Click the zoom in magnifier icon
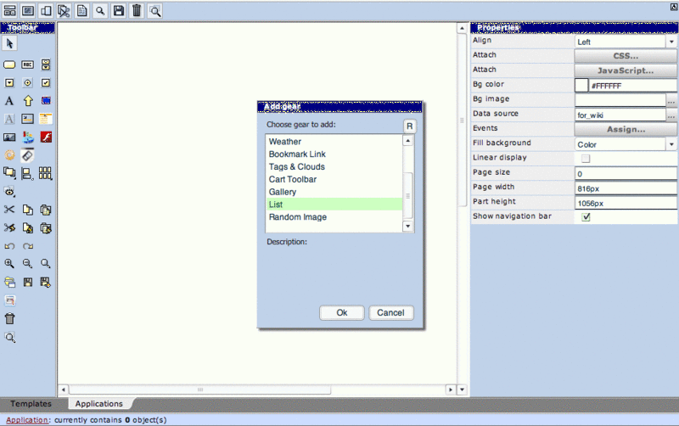Viewport: 679px width, 426px height. (9, 264)
